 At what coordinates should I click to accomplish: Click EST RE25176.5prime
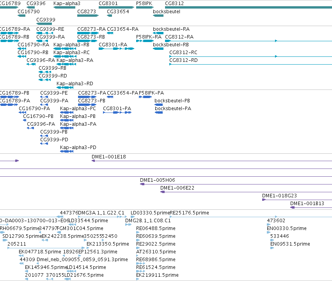pyautogui.click(x=190, y=213)
